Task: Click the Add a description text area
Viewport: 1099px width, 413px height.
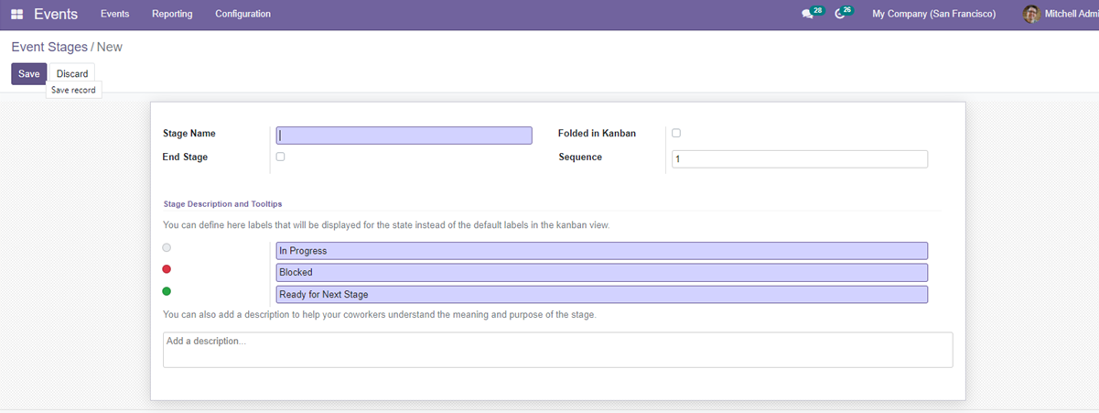Action: click(x=557, y=350)
